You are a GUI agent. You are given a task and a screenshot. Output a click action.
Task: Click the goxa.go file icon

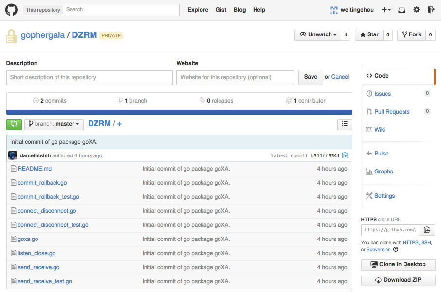(13, 239)
